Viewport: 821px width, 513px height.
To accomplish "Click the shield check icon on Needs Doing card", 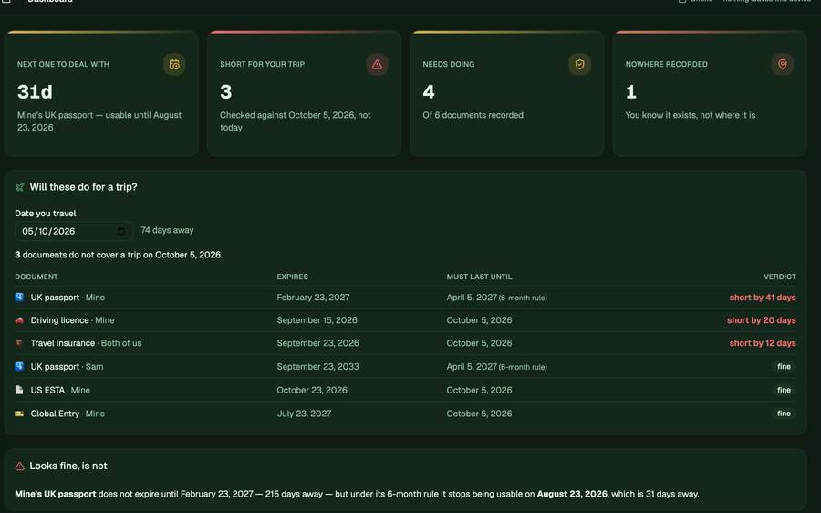I will (579, 65).
